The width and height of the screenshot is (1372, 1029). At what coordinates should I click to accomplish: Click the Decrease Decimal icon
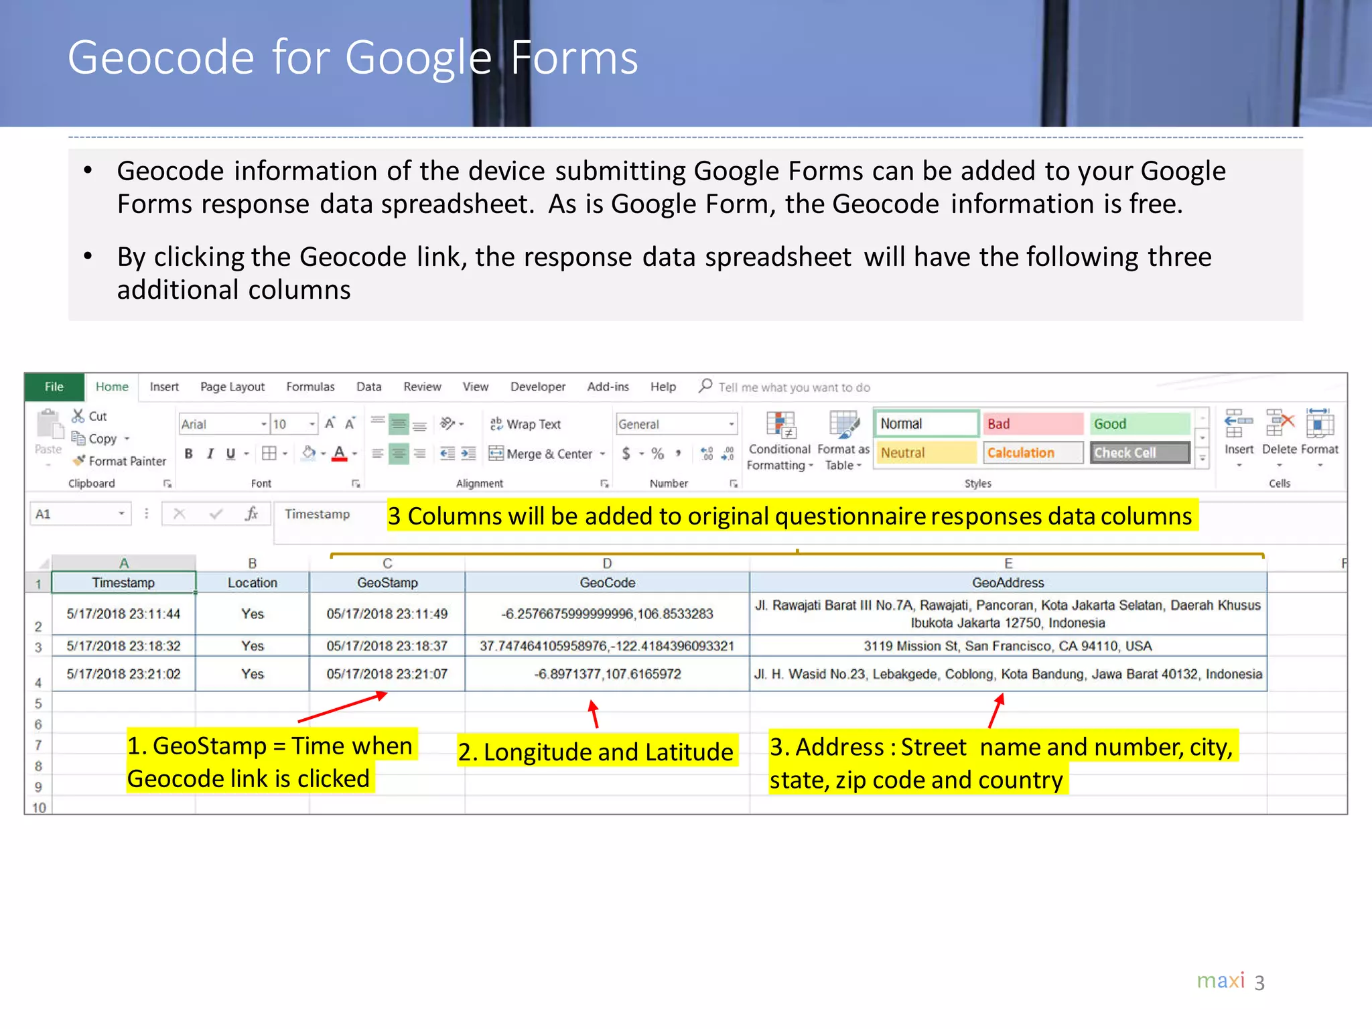click(x=728, y=454)
